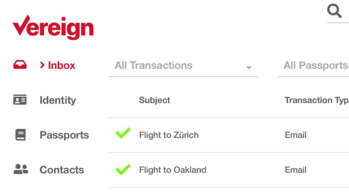349x196 pixels.
Task: Open the Flight to Zürich email
Action: click(x=169, y=134)
